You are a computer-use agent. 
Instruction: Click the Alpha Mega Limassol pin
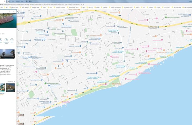pyautogui.click(x=49, y=86)
